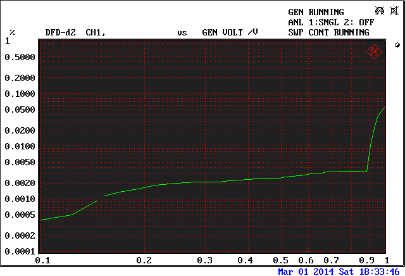Click the 0.0020 Y-axis value

[20, 183]
